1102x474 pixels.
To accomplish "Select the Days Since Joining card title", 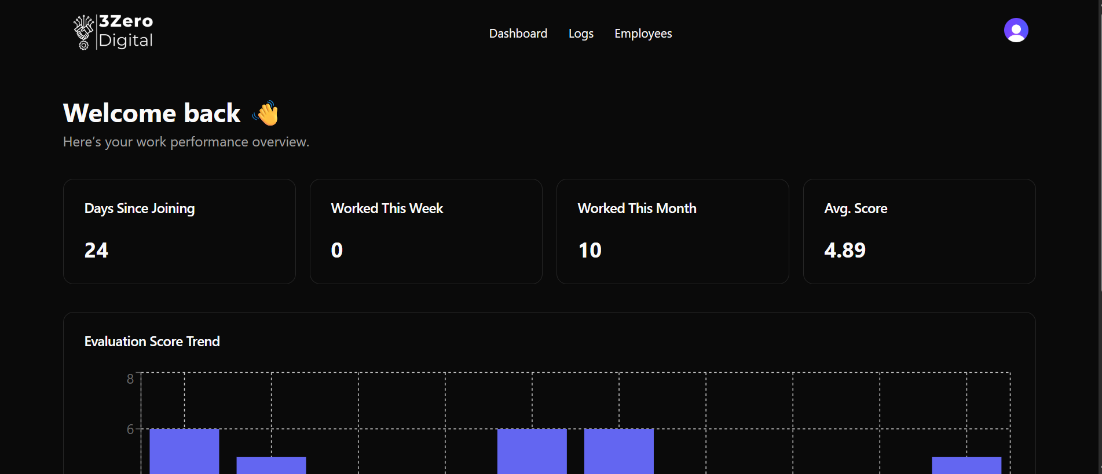I will pos(140,208).
